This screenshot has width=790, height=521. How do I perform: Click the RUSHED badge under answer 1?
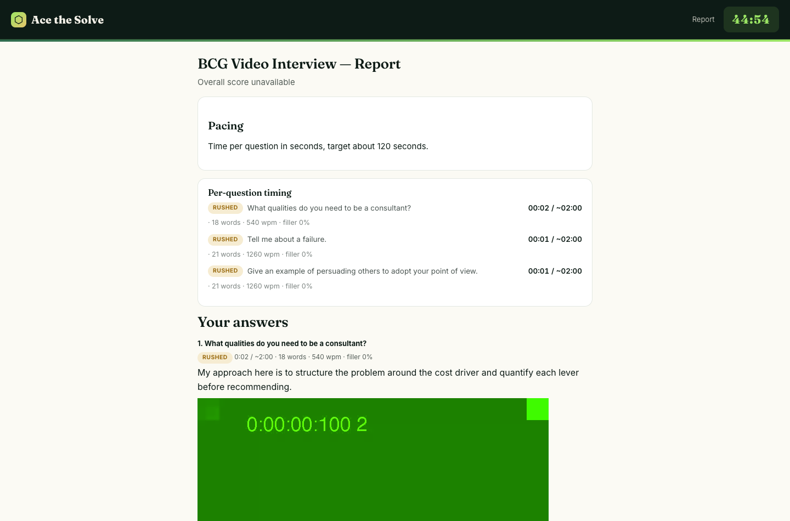click(215, 358)
